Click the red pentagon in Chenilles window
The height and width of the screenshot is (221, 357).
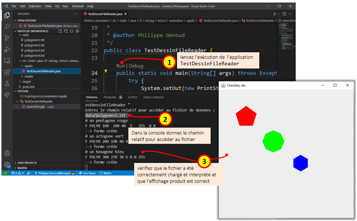[246, 116]
